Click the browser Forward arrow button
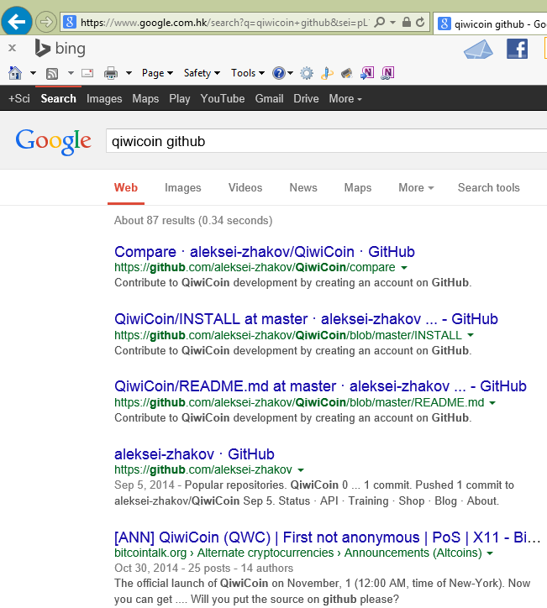The height and width of the screenshot is (608, 547). pyautogui.click(x=45, y=22)
